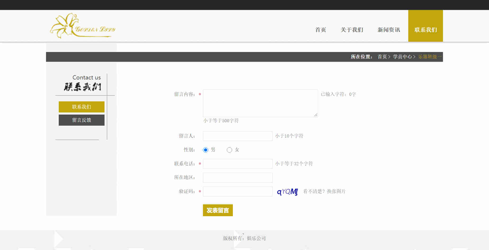489x250 pixels.
Task: Click the 所在地区 region input field
Action: click(238, 178)
